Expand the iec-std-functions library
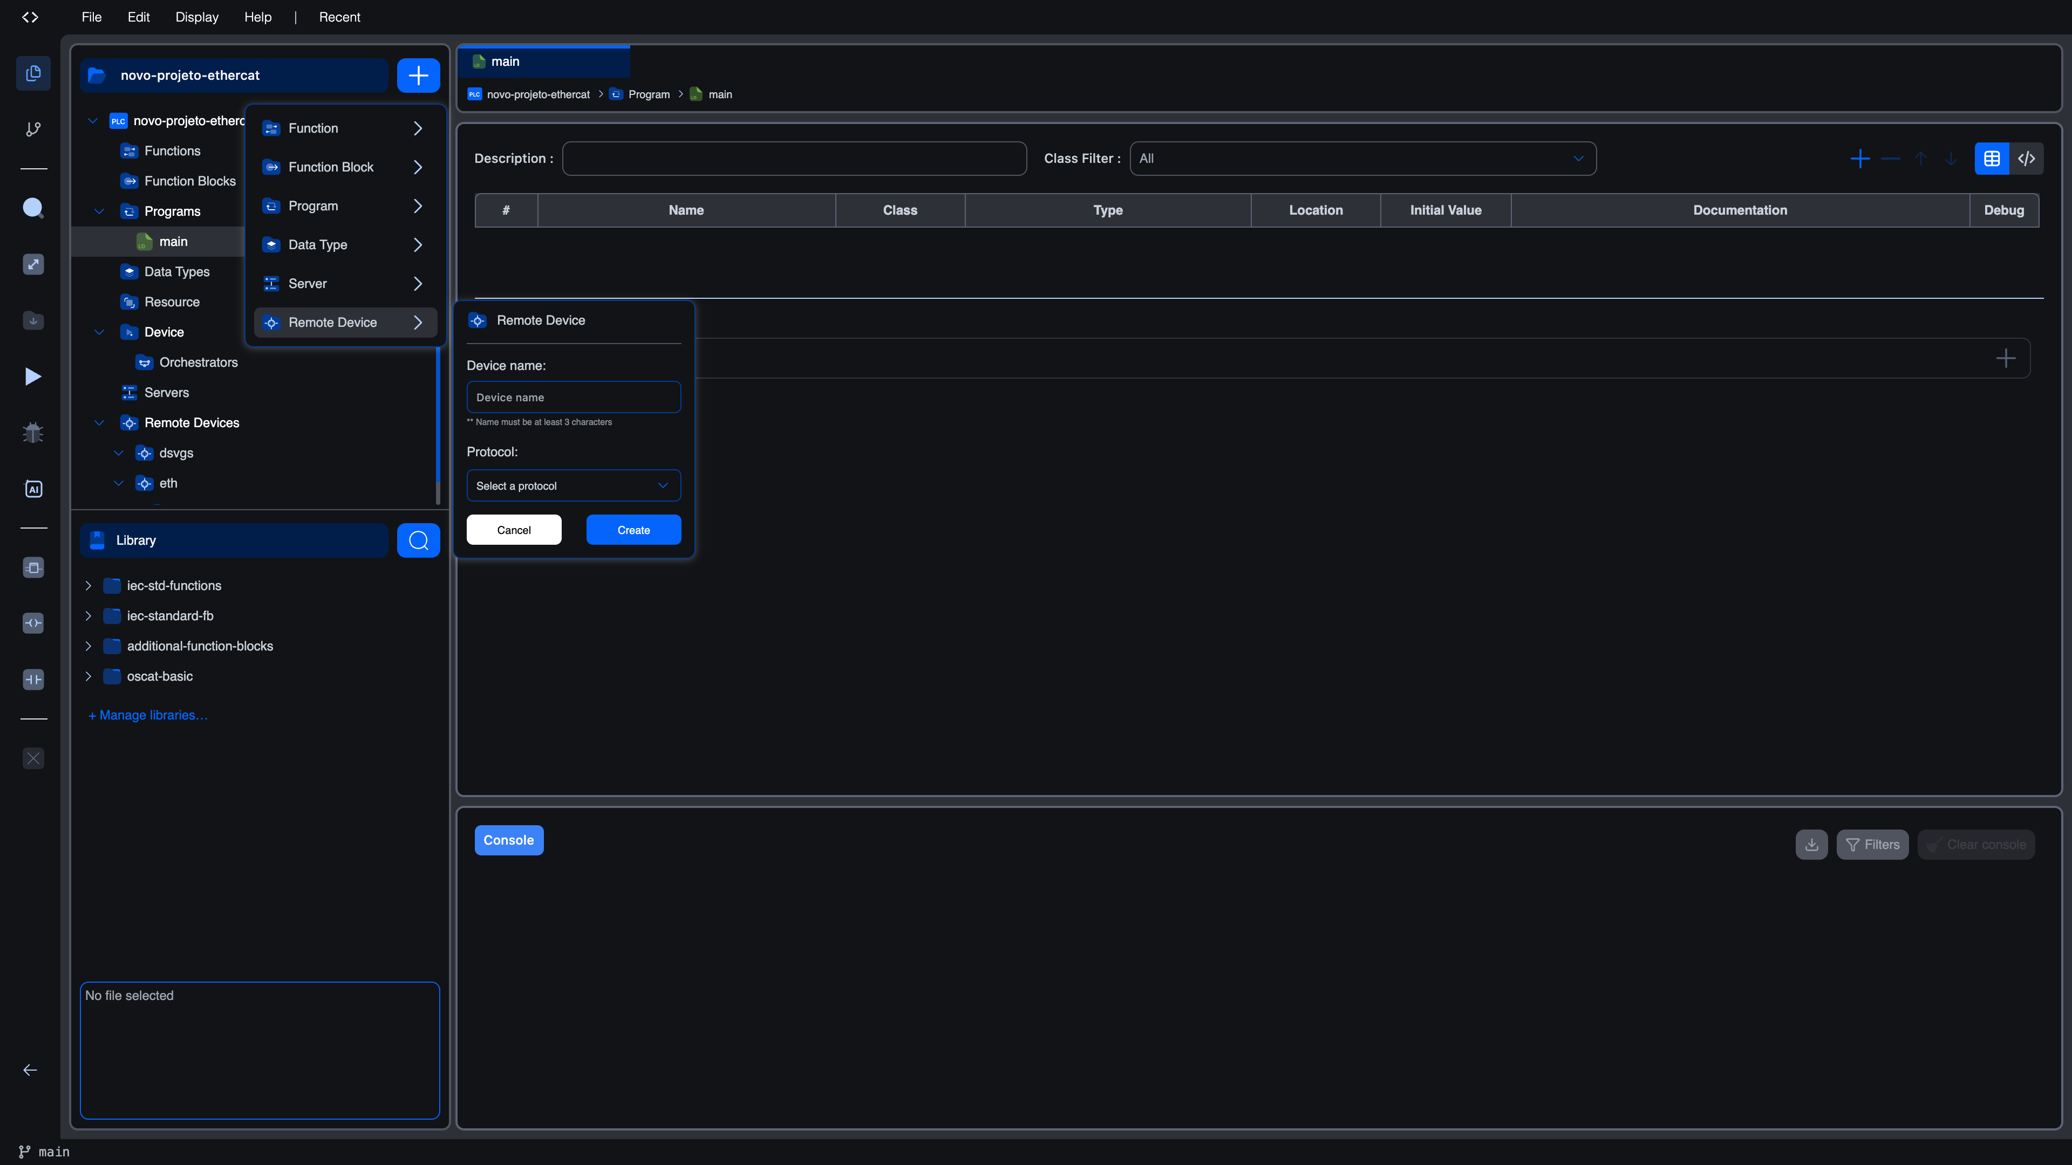 [87, 585]
